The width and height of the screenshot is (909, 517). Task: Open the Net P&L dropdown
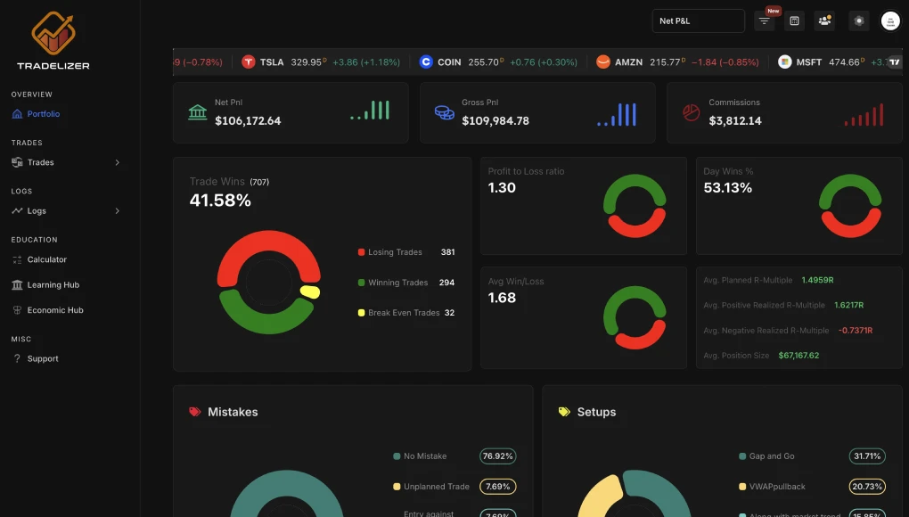[698, 21]
